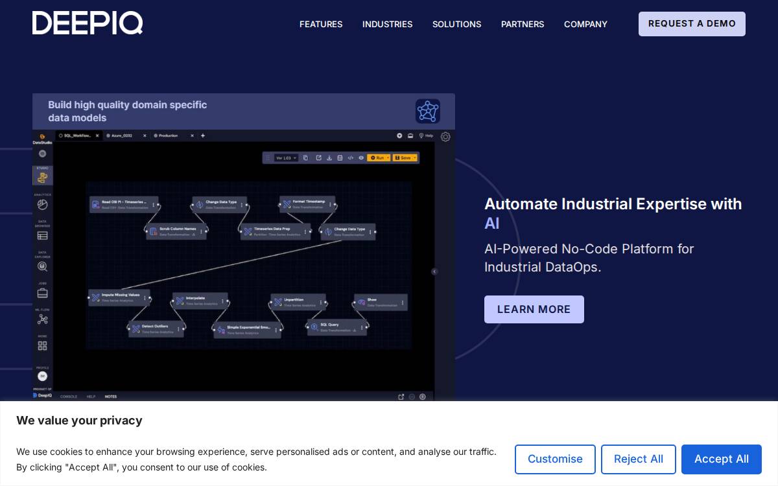778x486 pixels.
Task: Open Format Timestamp node kebab menu
Action: 330,204
